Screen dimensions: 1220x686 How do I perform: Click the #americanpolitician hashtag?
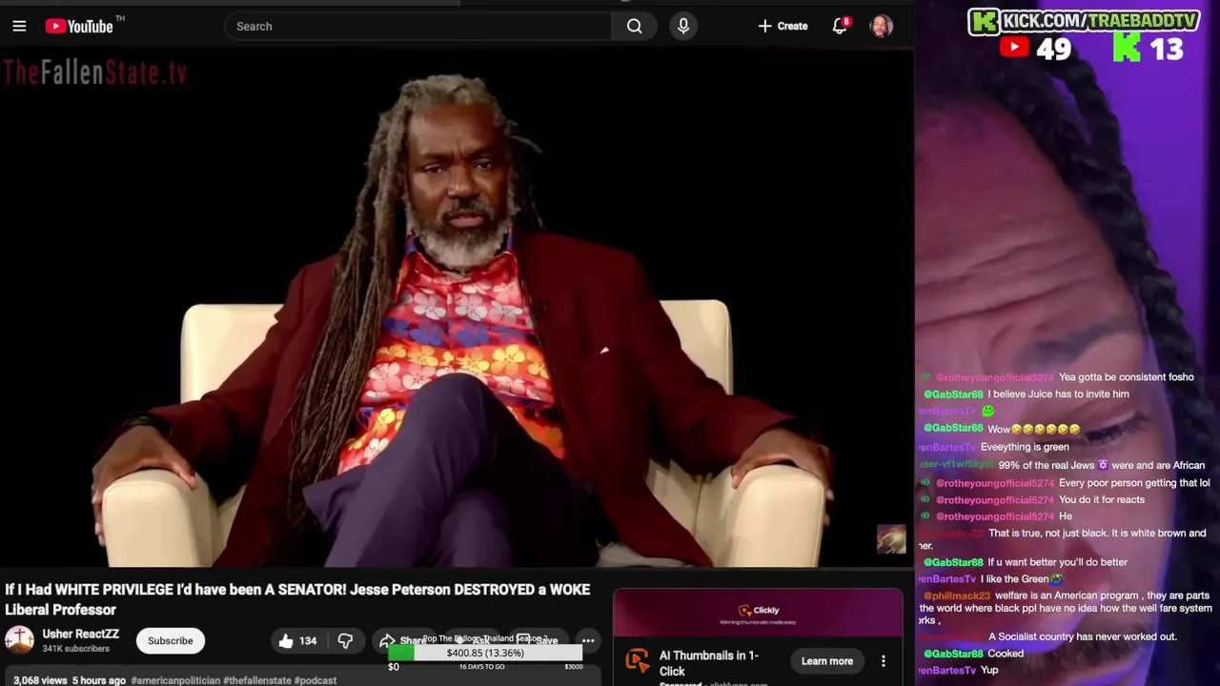[175, 680]
